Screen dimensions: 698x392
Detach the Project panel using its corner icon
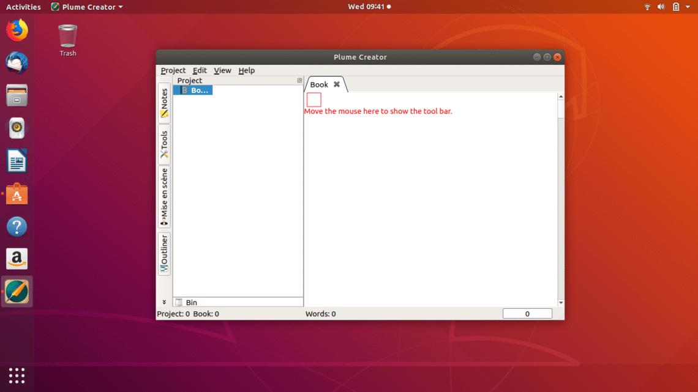299,80
